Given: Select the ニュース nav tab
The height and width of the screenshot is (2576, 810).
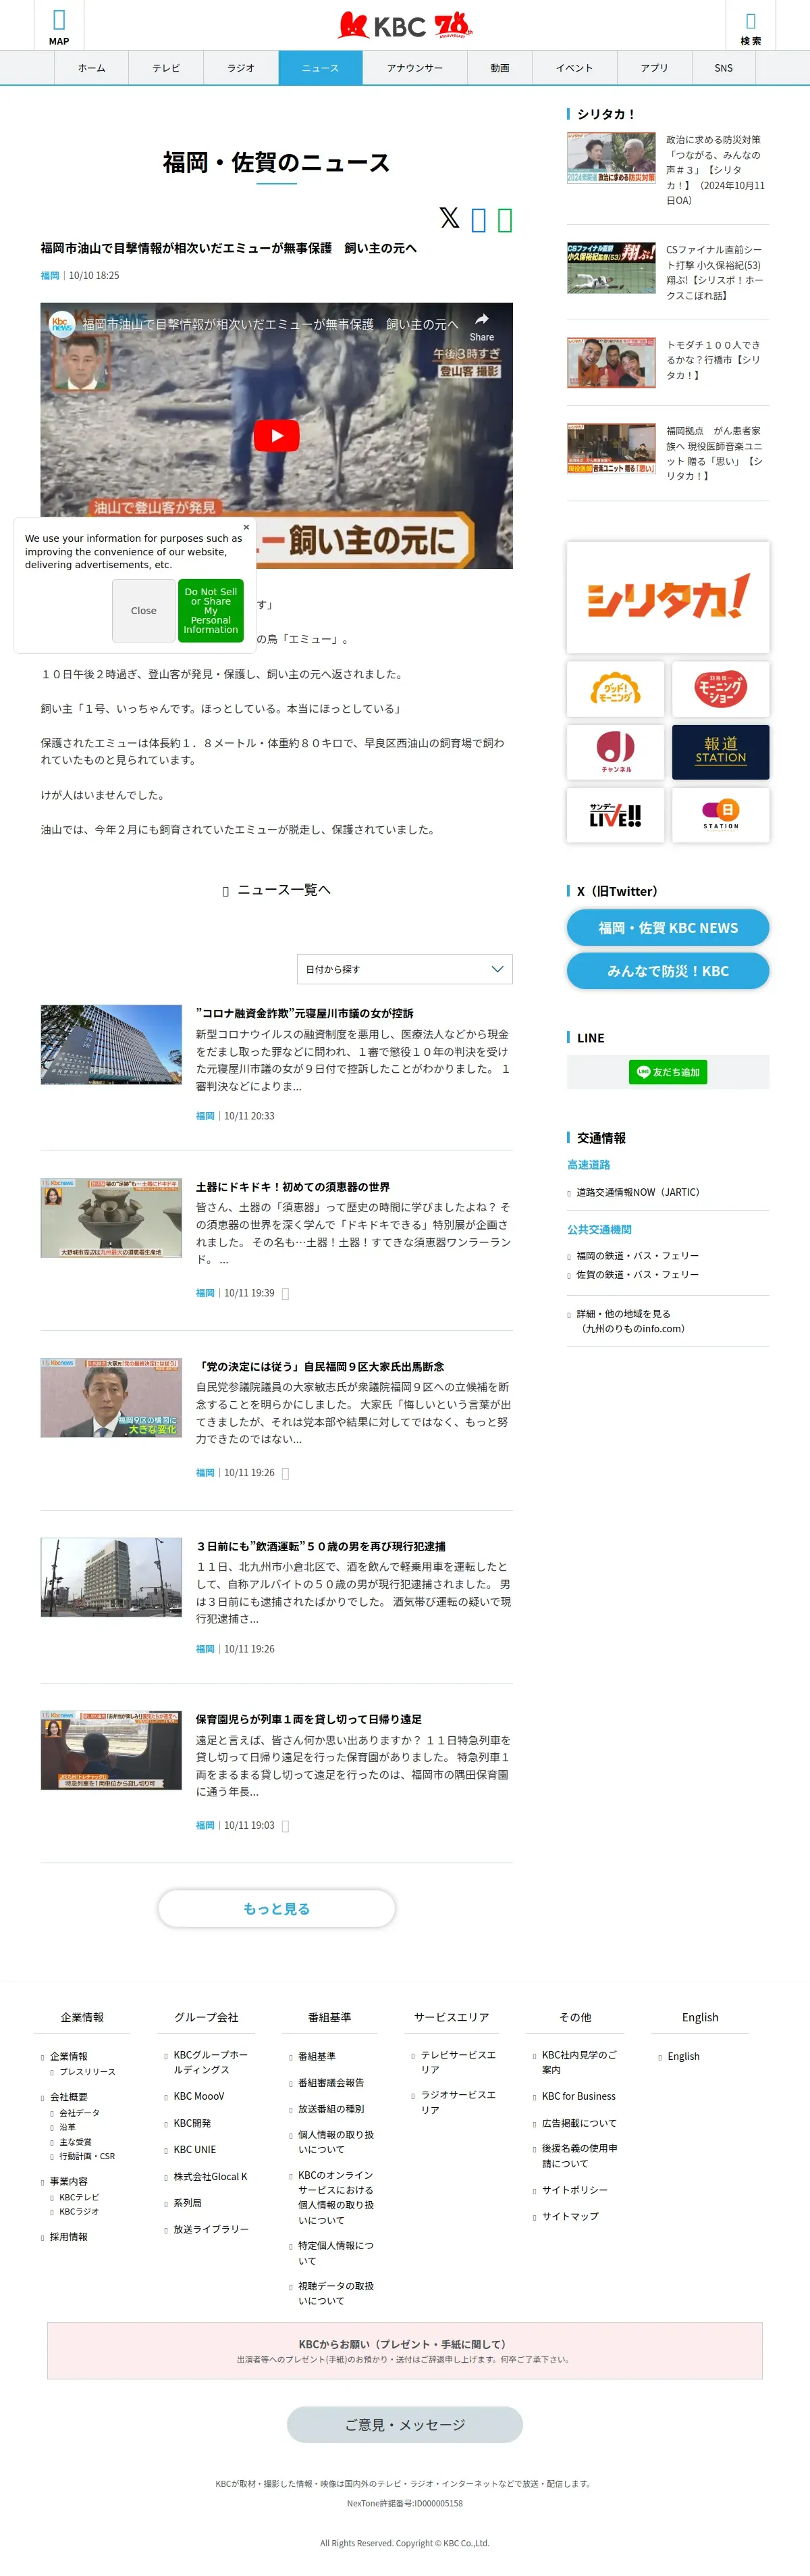Looking at the screenshot, I should (x=319, y=68).
